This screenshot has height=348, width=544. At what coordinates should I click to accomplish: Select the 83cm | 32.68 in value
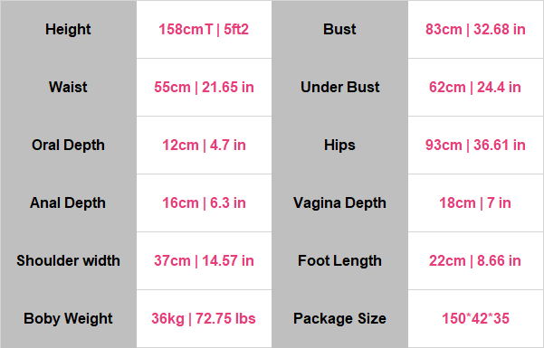[475, 30]
